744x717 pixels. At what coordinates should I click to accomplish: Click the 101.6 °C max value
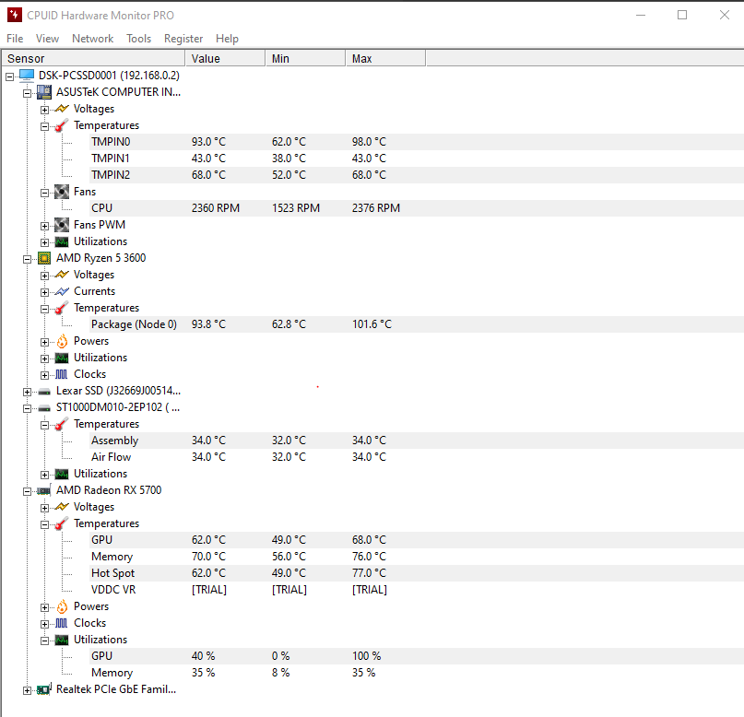pos(372,324)
